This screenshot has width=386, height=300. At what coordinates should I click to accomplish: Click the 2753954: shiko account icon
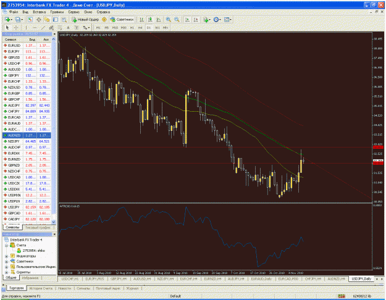pos(19,251)
